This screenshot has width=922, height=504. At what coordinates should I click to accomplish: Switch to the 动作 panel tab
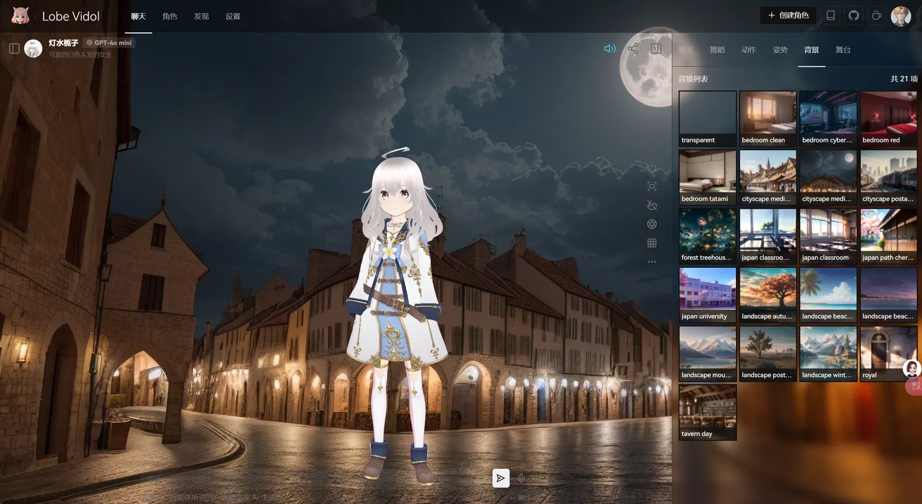pyautogui.click(x=749, y=50)
